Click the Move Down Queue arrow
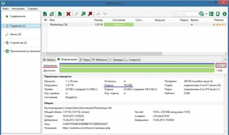Viewport: 229px width, 135px height. 105,14
